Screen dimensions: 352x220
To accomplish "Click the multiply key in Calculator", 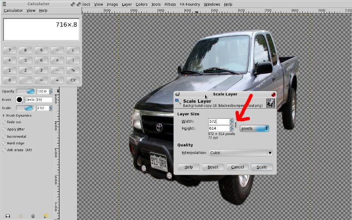I will tap(57, 60).
